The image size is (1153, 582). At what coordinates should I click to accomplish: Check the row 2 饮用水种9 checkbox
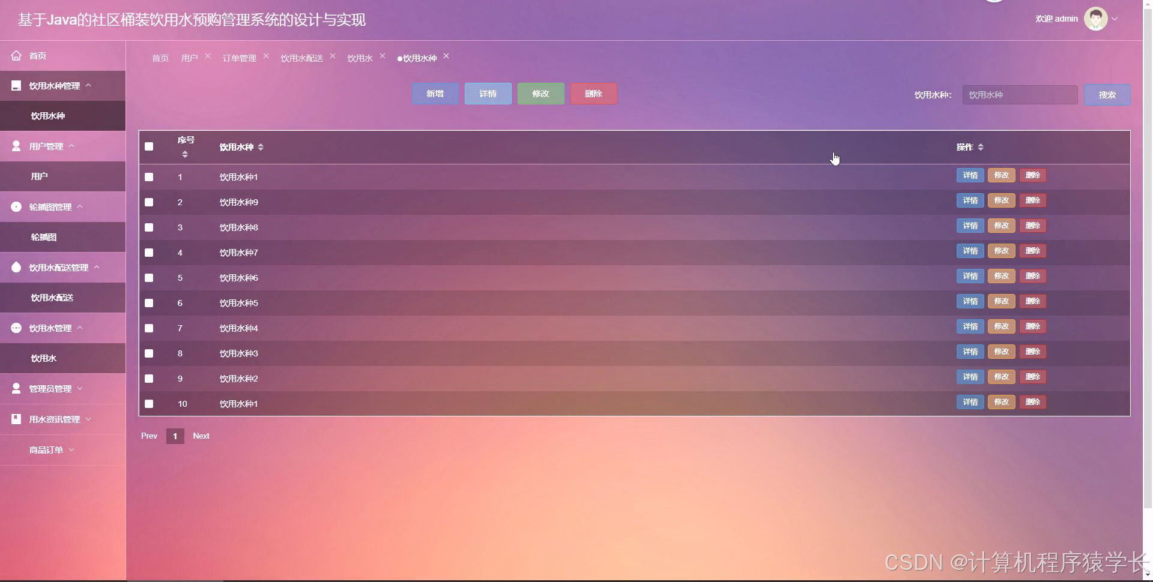click(149, 202)
